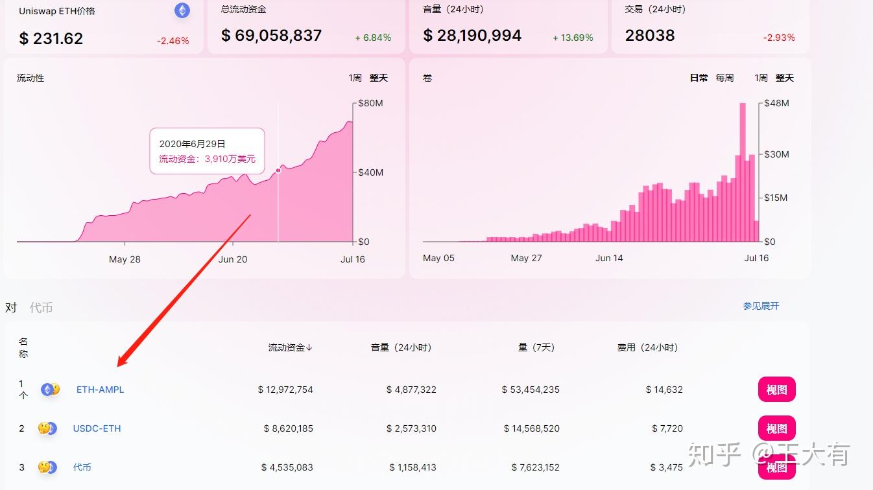This screenshot has width=873, height=490.
Task: Switch the liquidity chart to 1周 view
Action: [x=354, y=77]
